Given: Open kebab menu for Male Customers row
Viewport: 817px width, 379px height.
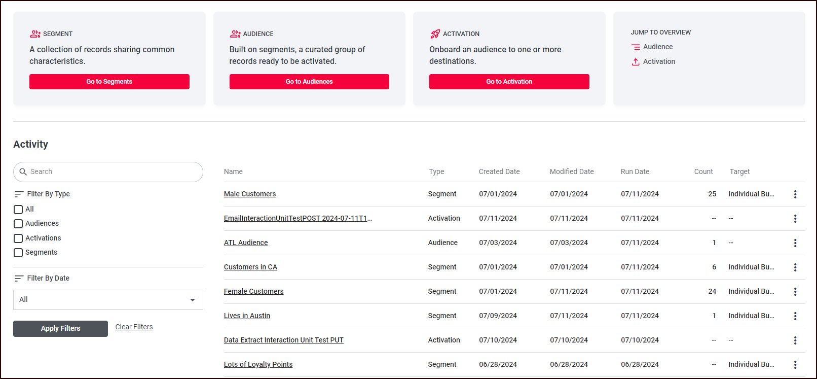Looking at the screenshot, I should click(795, 194).
